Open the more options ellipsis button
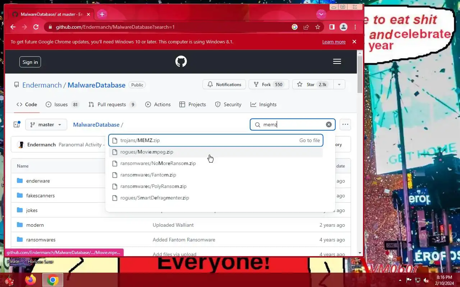 click(345, 124)
